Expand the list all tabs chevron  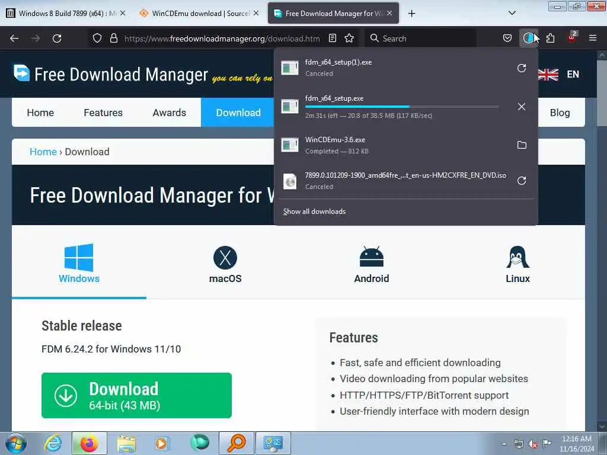[512, 13]
